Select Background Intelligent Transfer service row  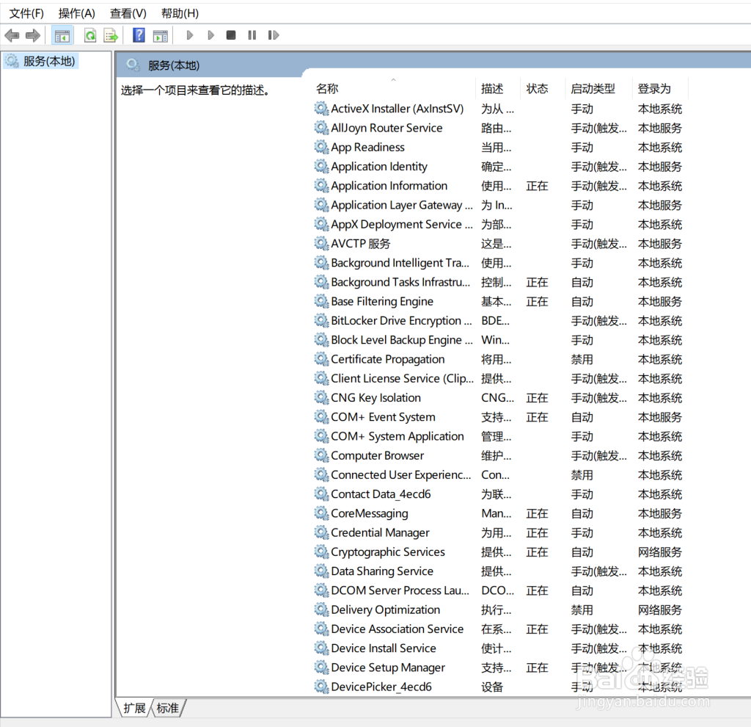pyautogui.click(x=498, y=263)
